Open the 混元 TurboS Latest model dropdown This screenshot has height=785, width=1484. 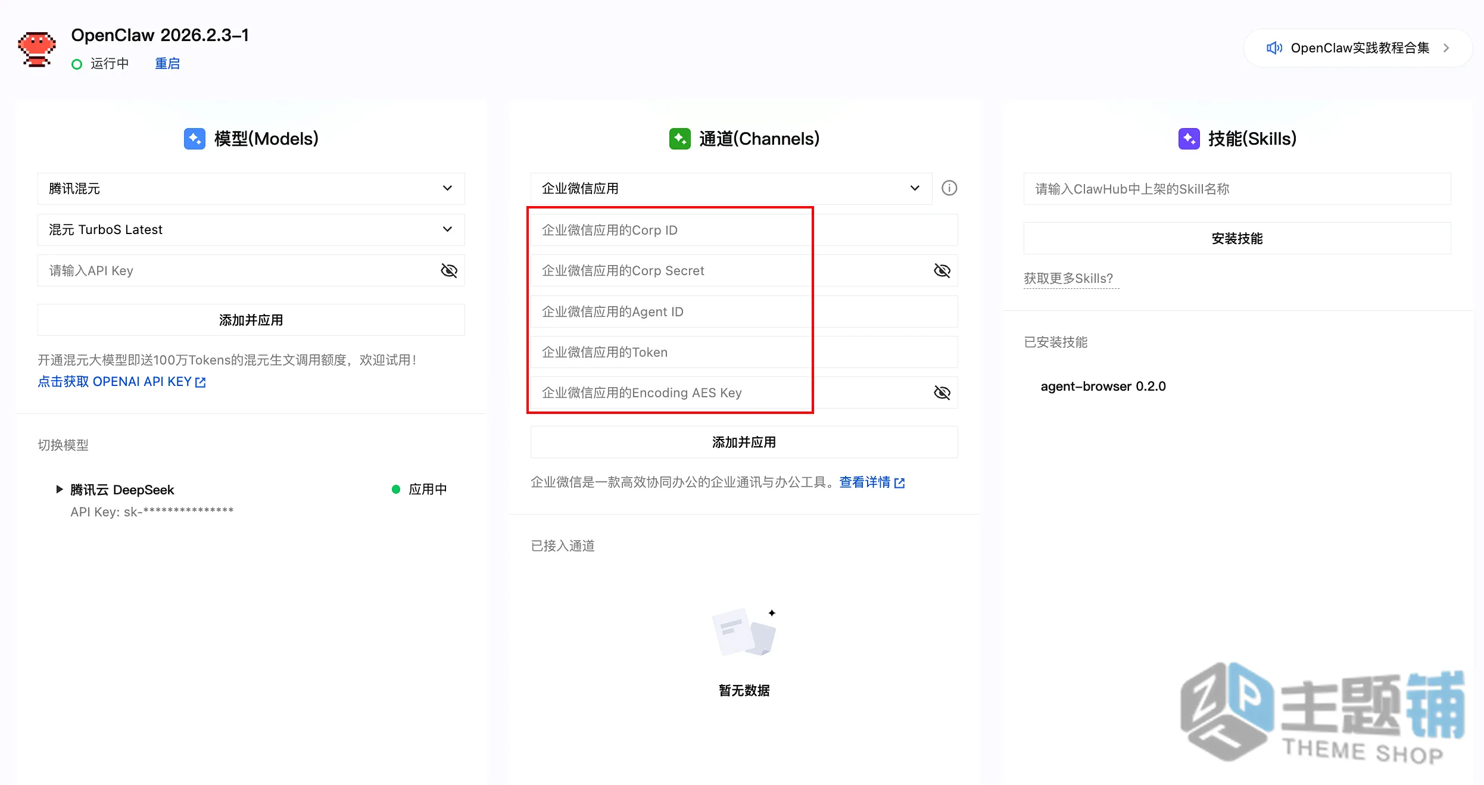point(251,230)
